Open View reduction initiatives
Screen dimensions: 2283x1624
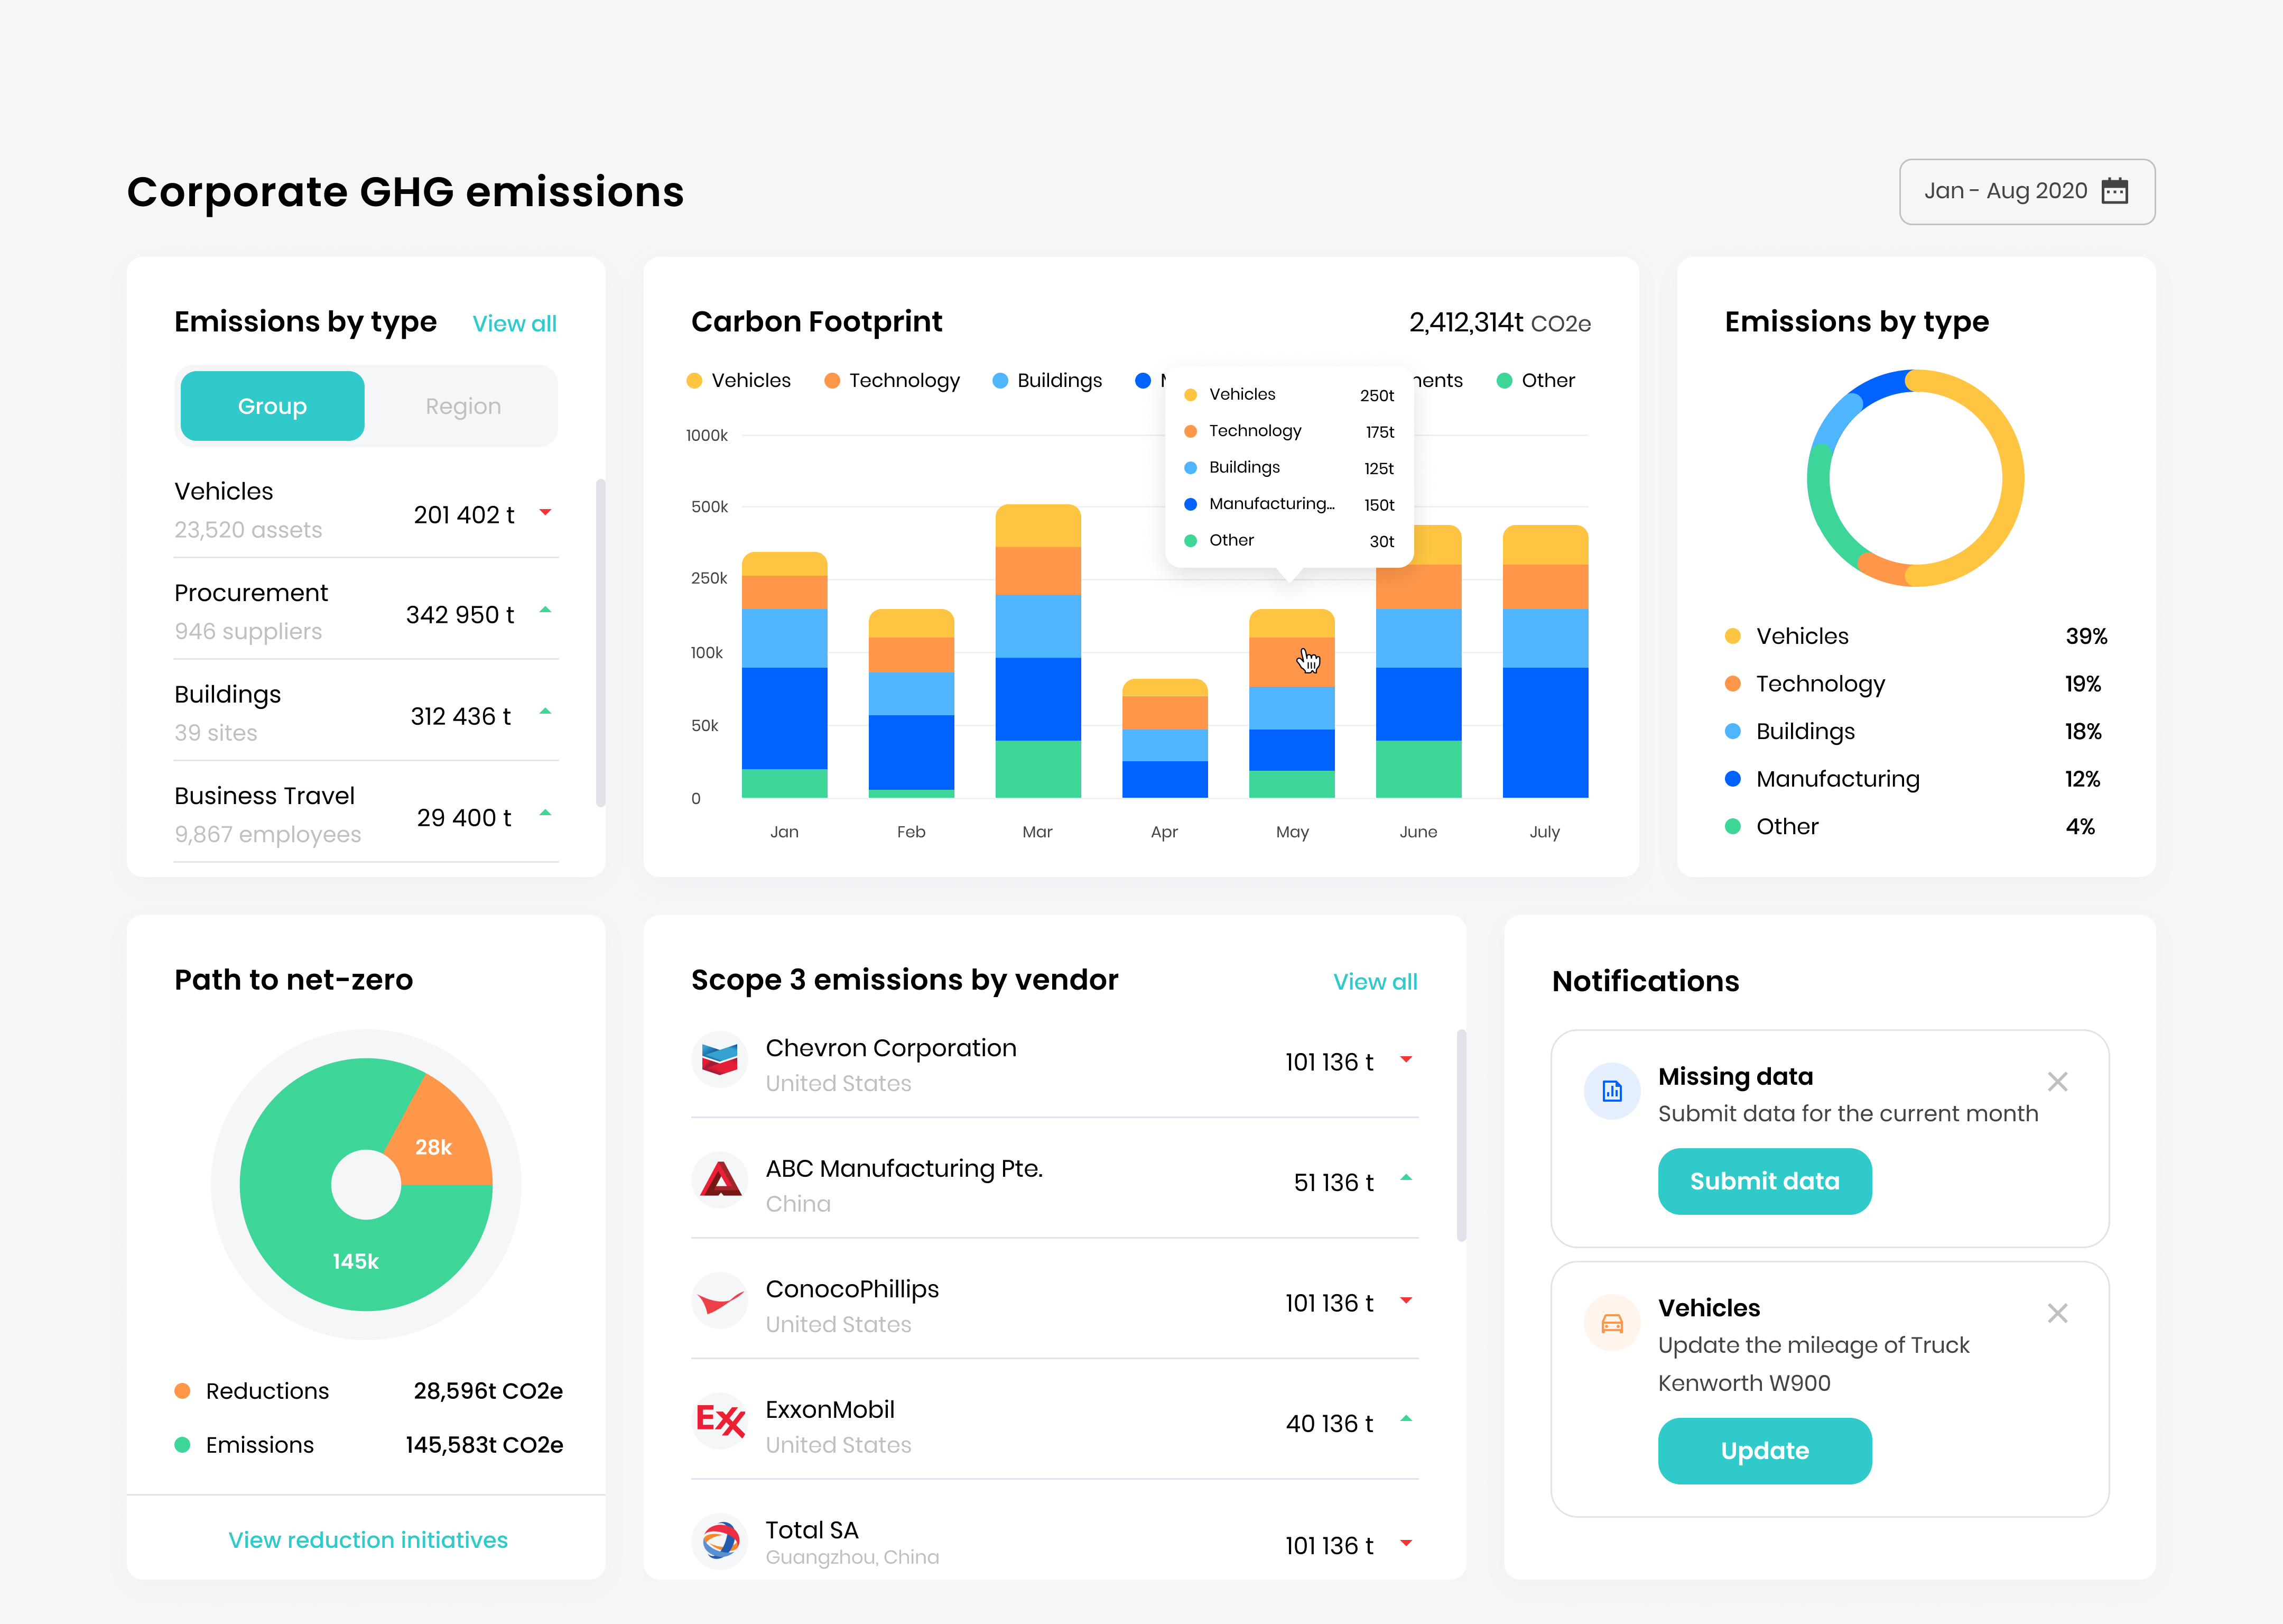point(367,1539)
